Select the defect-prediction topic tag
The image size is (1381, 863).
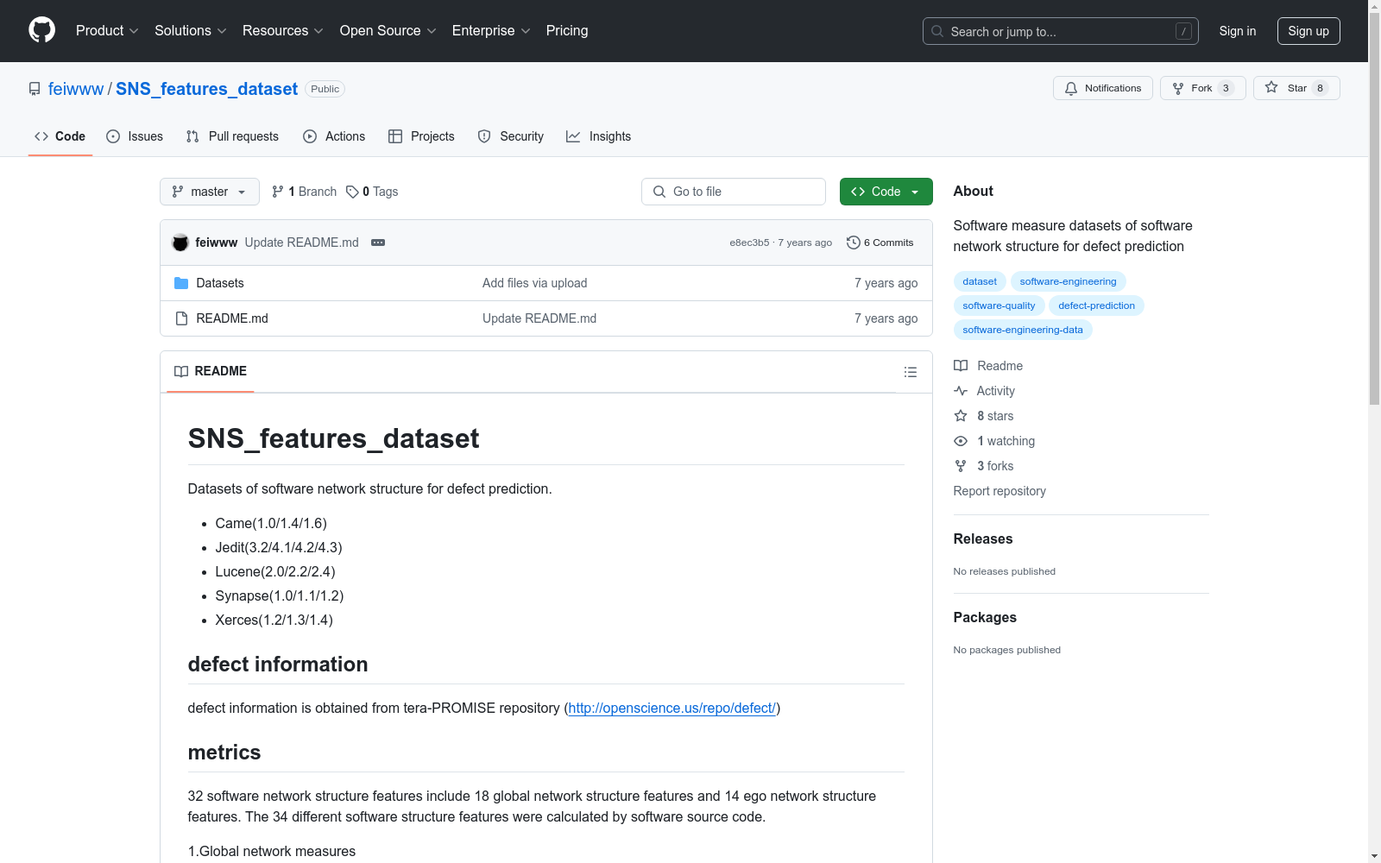1096,306
